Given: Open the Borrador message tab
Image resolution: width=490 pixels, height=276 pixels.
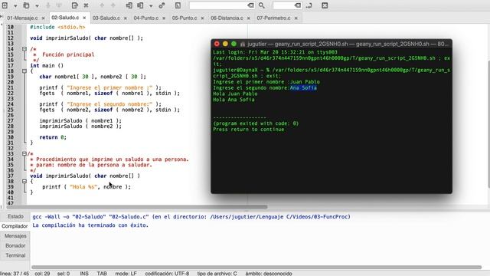Looking at the screenshot, I should click(15, 245).
